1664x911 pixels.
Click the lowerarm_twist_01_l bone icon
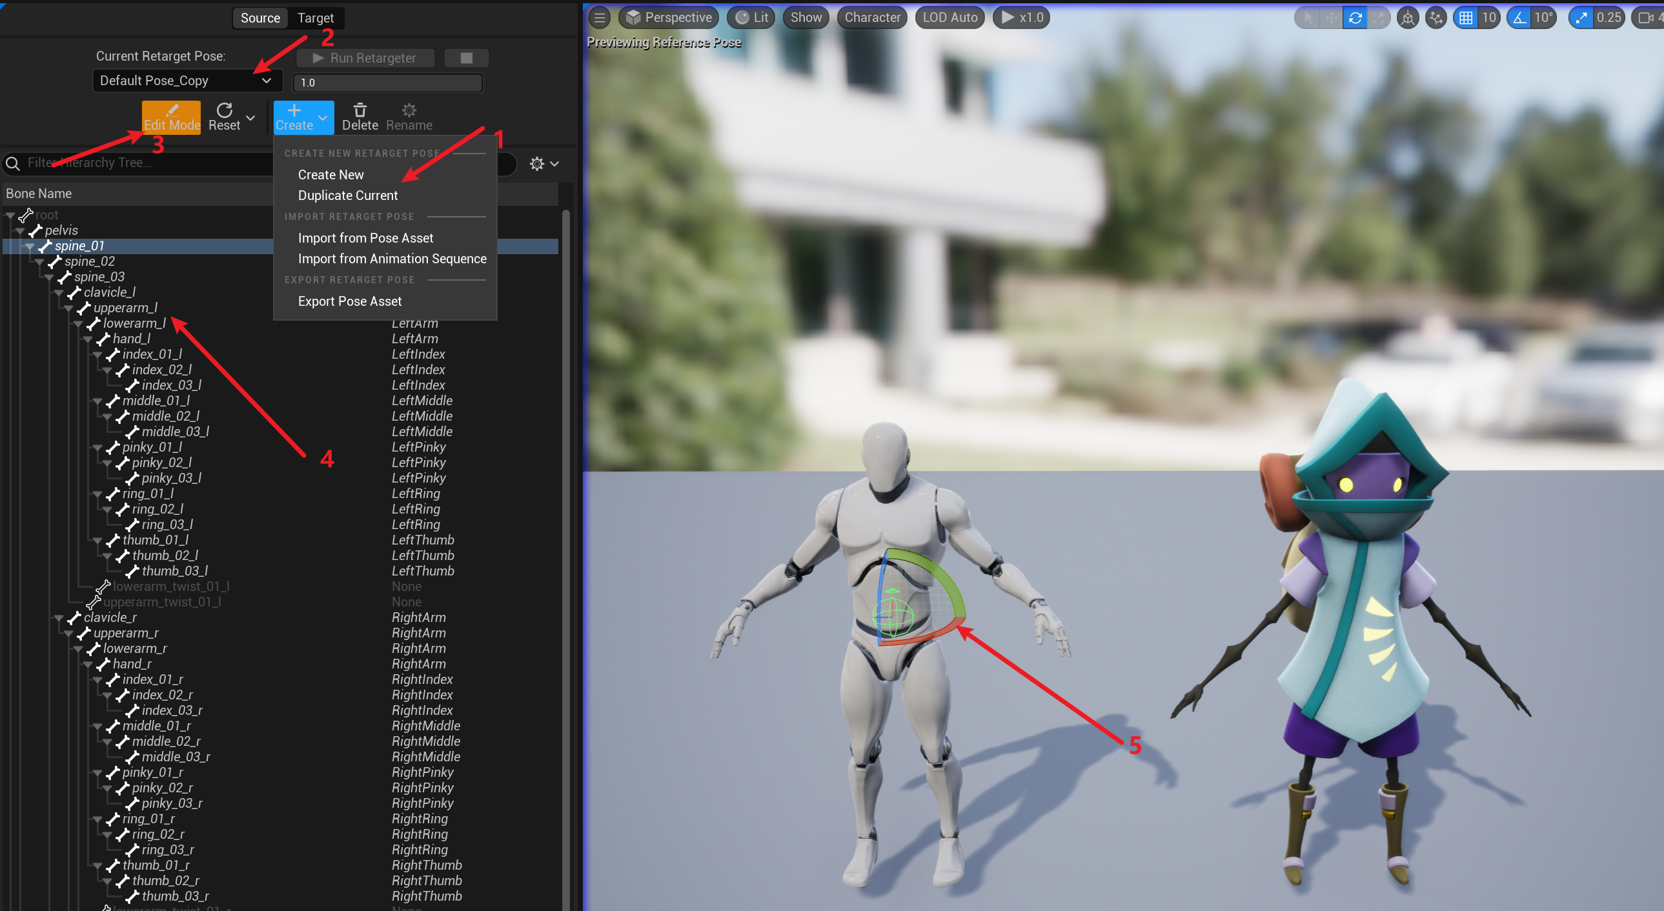tap(103, 587)
